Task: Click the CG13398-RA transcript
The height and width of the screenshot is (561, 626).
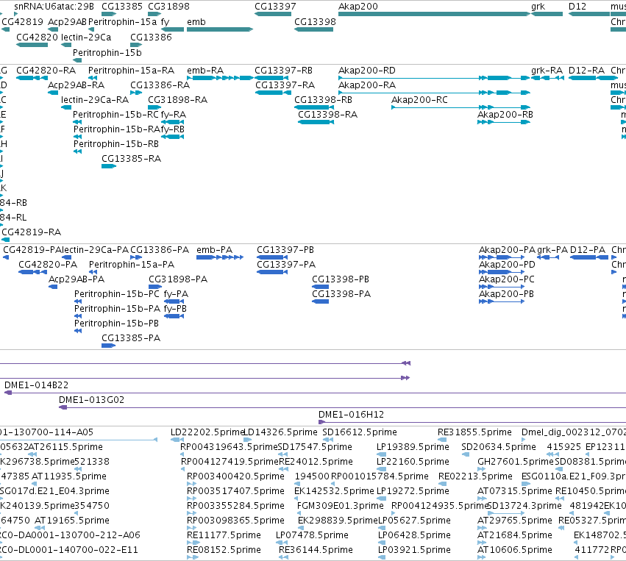Action: point(316,122)
